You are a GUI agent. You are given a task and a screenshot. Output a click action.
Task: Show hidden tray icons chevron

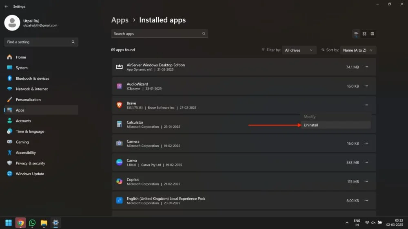tap(347, 223)
